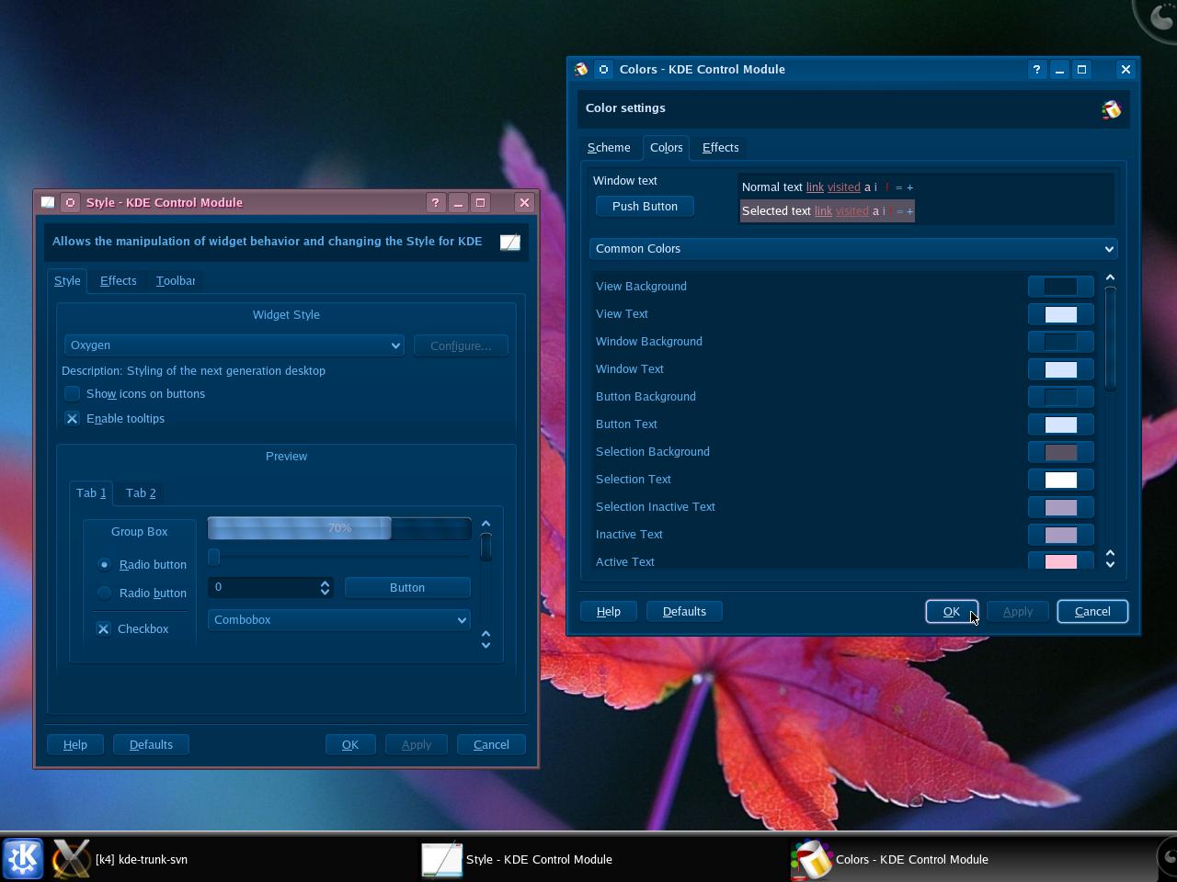Click Defaults in the Style module
This screenshot has height=882, width=1177.
[x=151, y=744]
